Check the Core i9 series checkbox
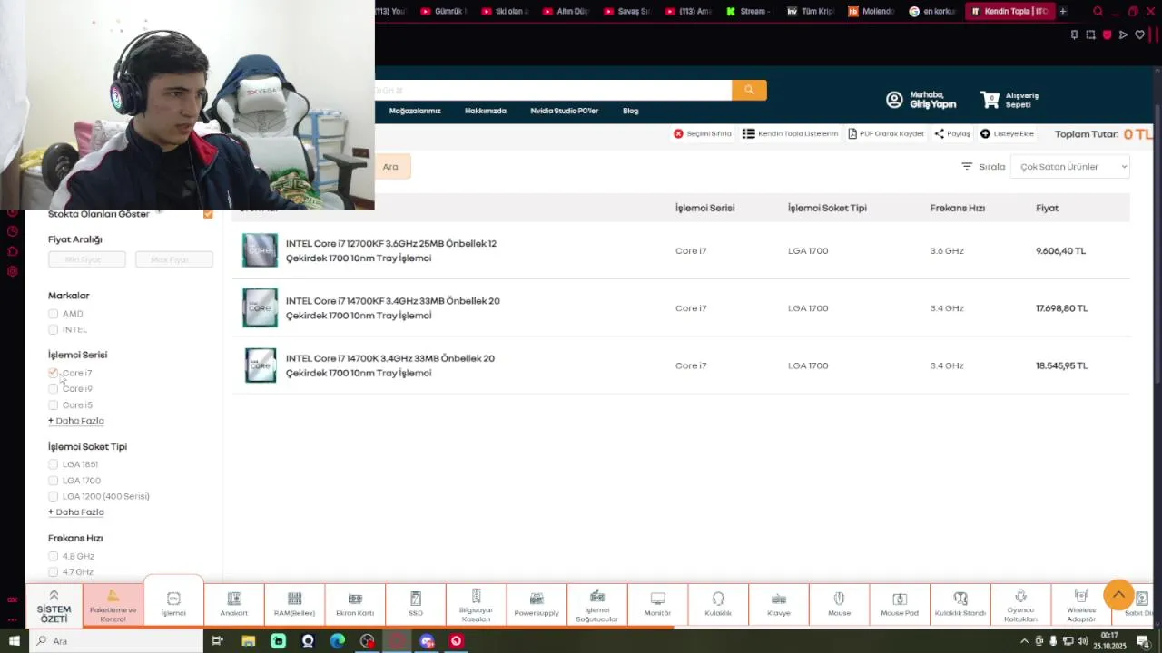This screenshot has height=653, width=1162. pyautogui.click(x=53, y=389)
